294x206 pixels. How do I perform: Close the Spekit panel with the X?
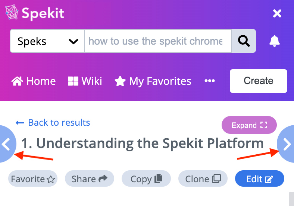[x=277, y=13]
